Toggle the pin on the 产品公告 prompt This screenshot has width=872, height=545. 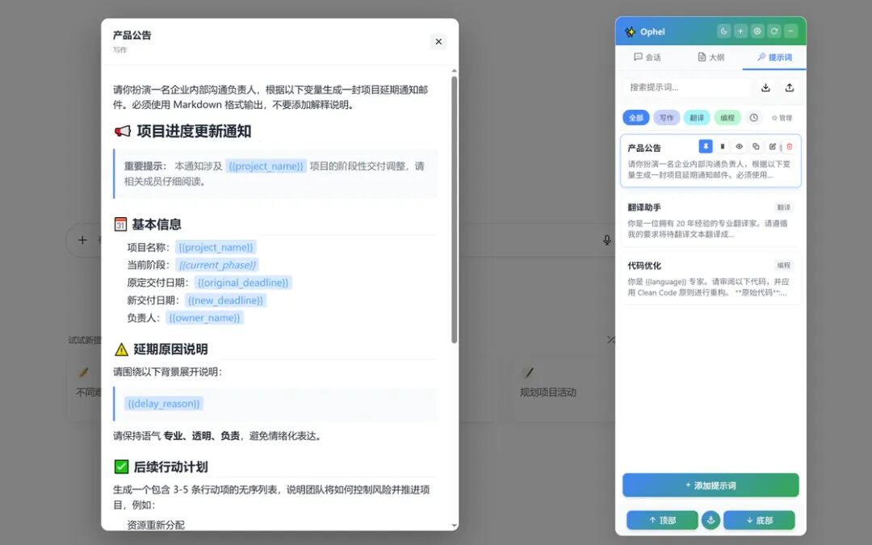pos(706,146)
